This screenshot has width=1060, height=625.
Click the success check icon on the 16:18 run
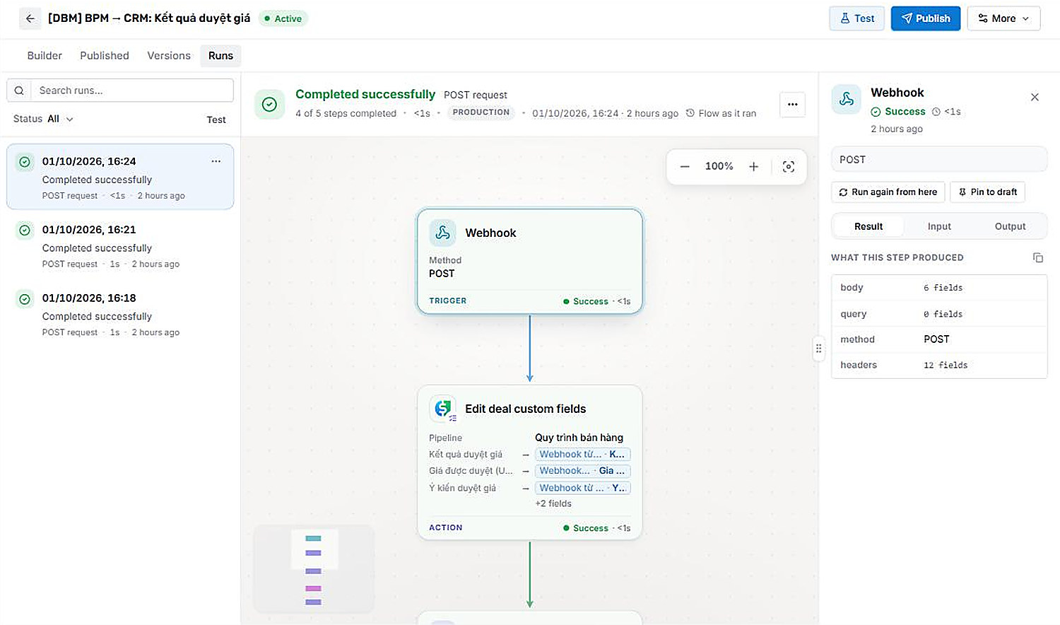click(x=25, y=299)
